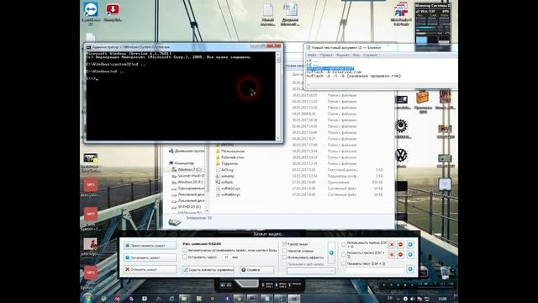Viewport: 538px width, 303px height.
Task: Toggle auto-stop capture when content larger checkbox
Action: tap(185, 250)
